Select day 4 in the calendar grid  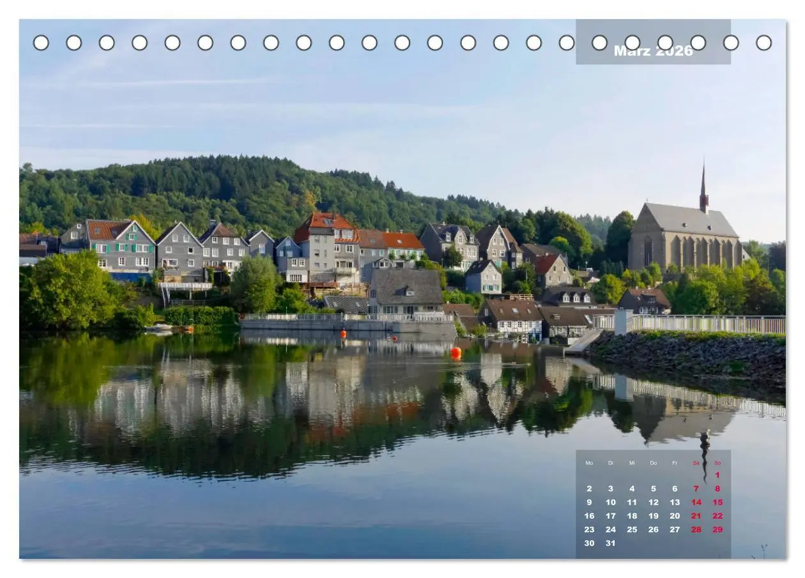tap(632, 489)
